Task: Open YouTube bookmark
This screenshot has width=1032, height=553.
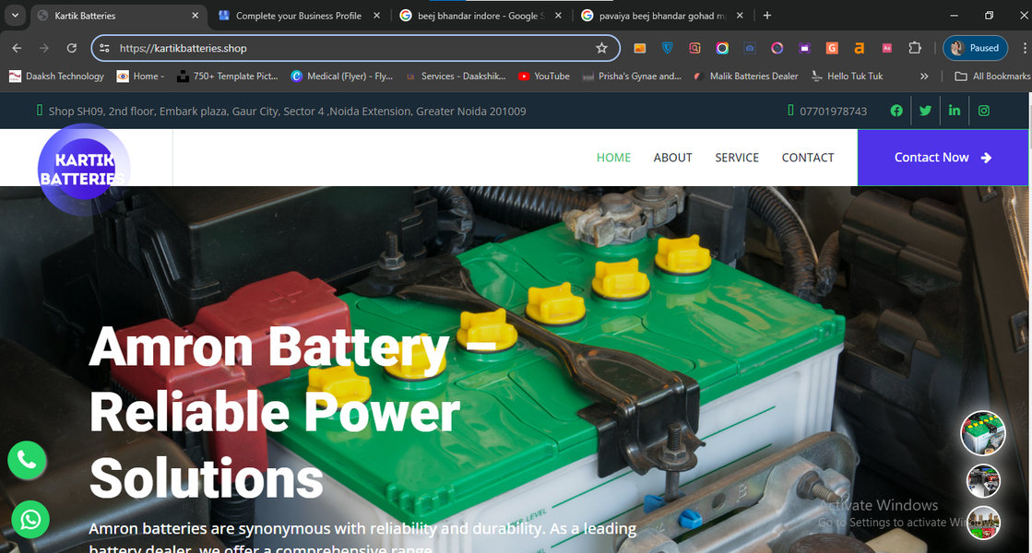Action: click(x=543, y=76)
